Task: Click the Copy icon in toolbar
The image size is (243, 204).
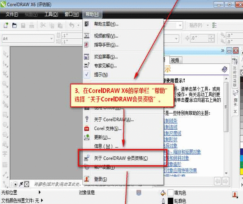Action: click(52, 25)
